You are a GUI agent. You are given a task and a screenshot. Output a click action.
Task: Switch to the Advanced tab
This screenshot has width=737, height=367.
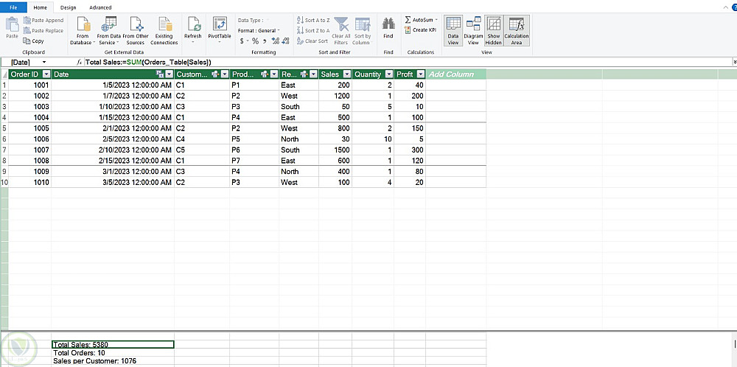click(x=100, y=7)
